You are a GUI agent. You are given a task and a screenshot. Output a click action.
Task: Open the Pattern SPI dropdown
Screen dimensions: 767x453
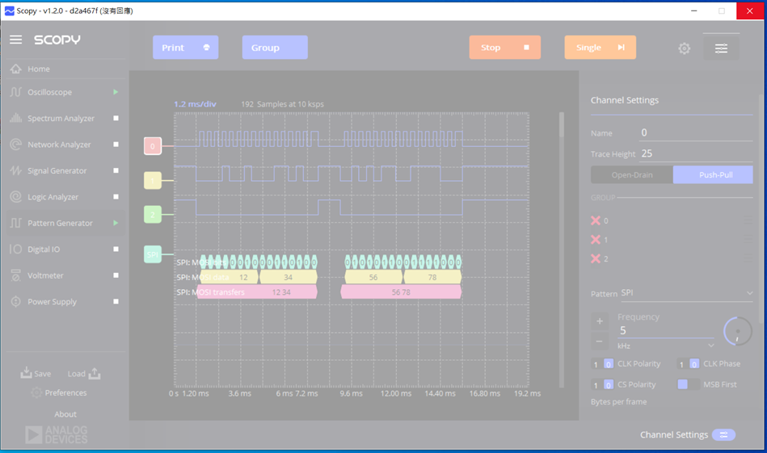(687, 293)
